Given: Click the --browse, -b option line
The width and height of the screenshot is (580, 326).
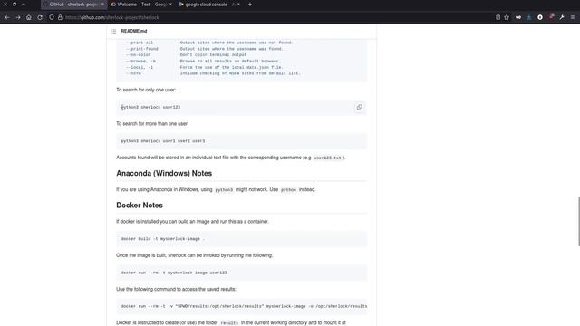Looking at the screenshot, I should (x=203, y=61).
